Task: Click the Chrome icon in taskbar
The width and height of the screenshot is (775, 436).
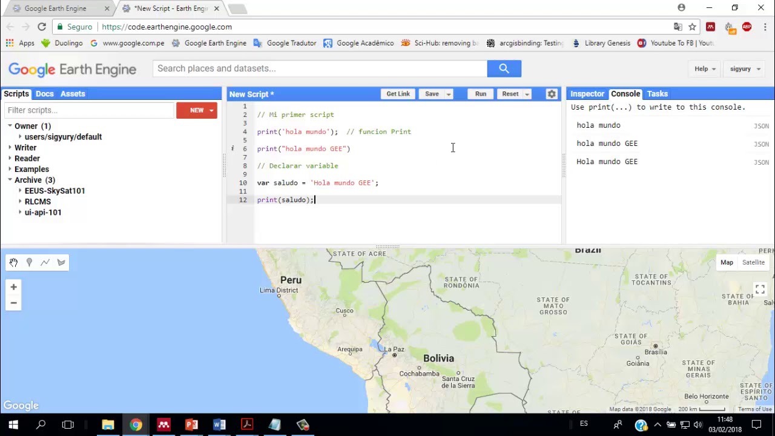Action: pyautogui.click(x=136, y=425)
